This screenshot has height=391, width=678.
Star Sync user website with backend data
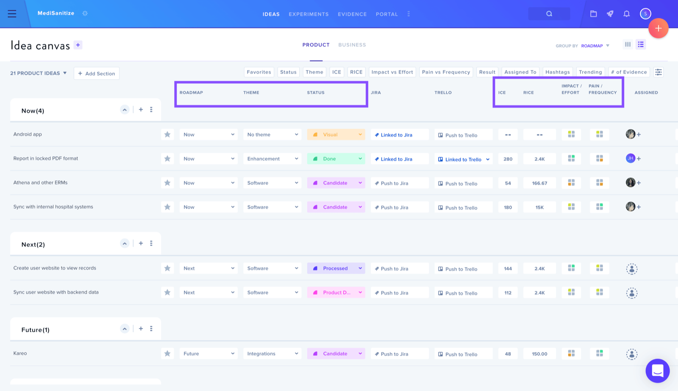coord(167,292)
